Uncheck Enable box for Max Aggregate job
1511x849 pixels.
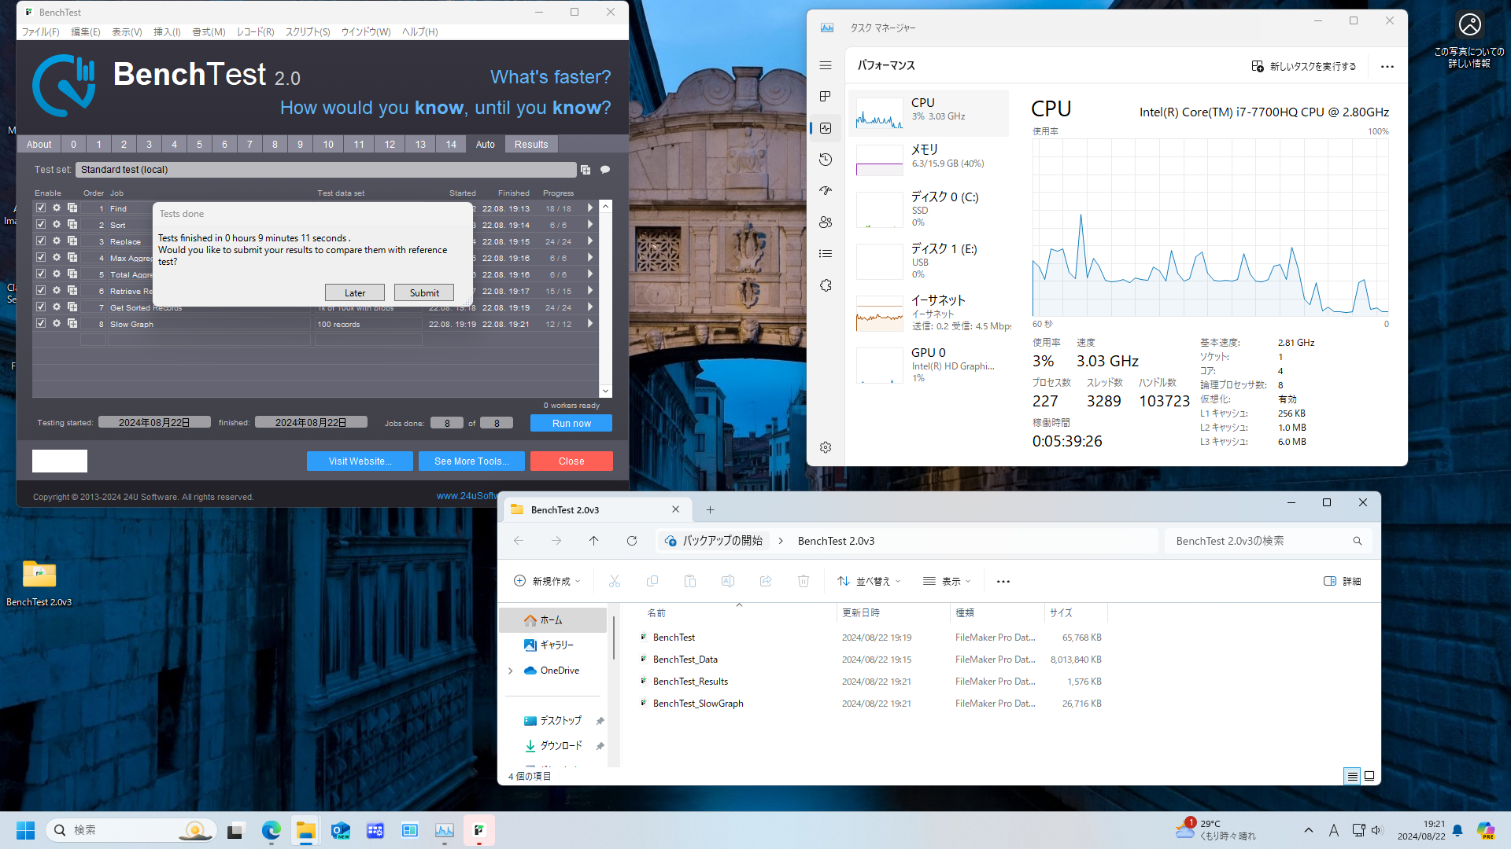(41, 258)
